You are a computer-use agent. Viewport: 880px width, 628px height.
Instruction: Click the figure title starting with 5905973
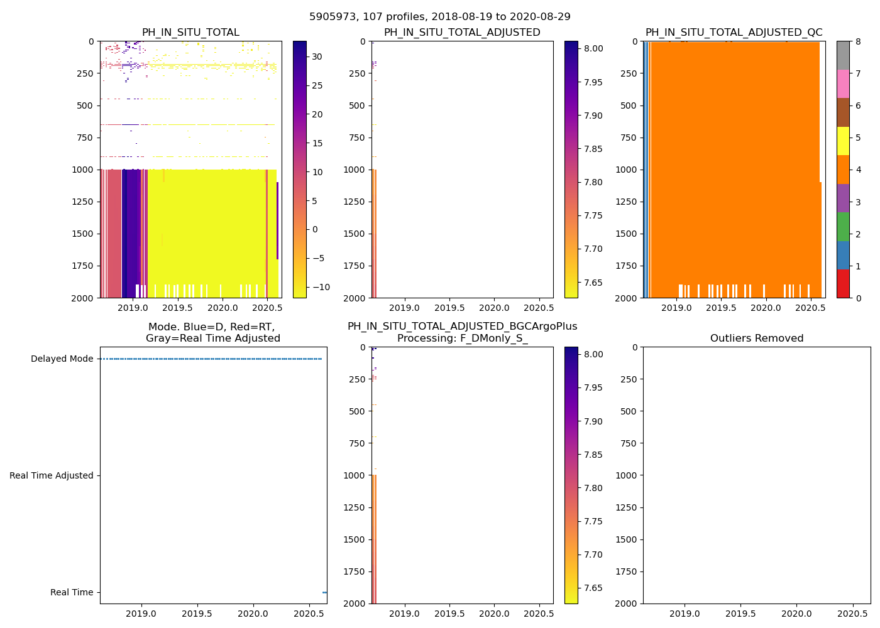[439, 17]
